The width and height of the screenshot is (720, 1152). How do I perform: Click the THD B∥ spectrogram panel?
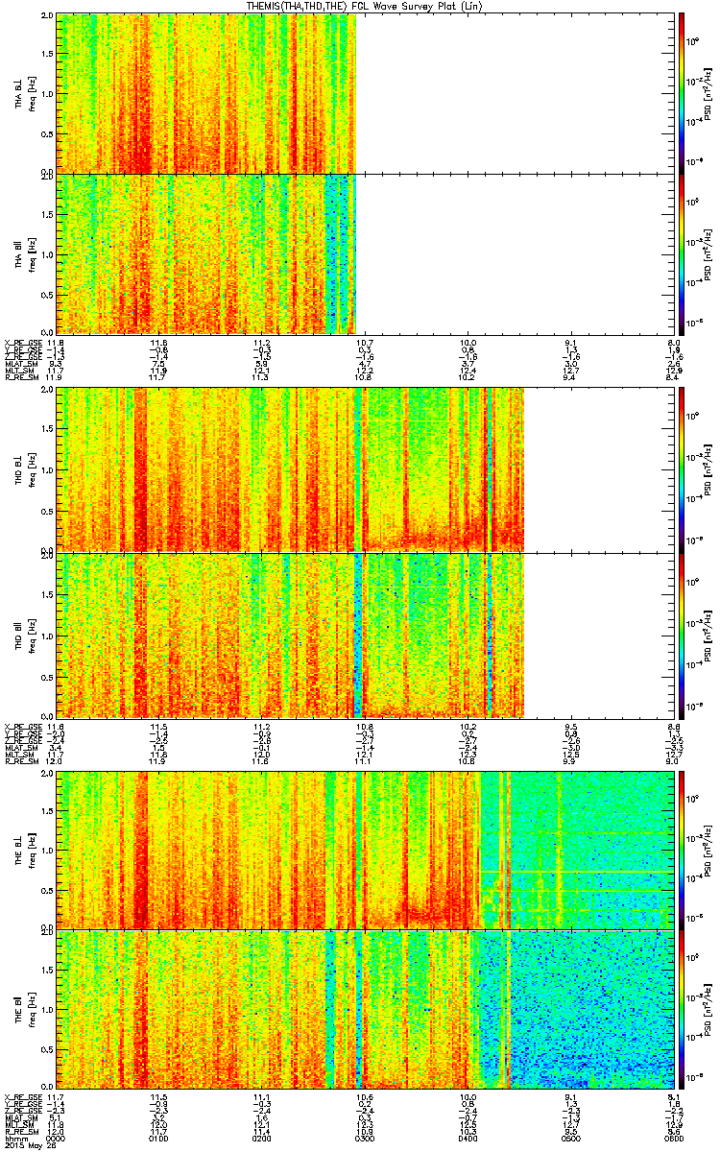pyautogui.click(x=365, y=635)
